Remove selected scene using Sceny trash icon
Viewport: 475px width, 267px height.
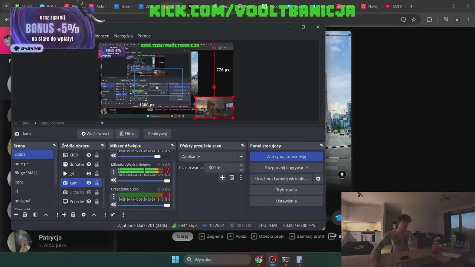pyautogui.click(x=25, y=215)
